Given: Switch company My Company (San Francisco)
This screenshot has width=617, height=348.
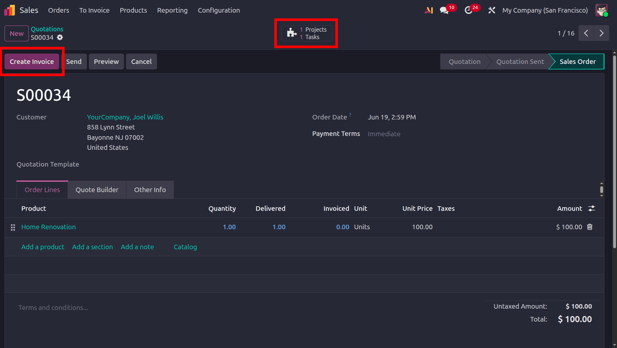Looking at the screenshot, I should point(545,10).
